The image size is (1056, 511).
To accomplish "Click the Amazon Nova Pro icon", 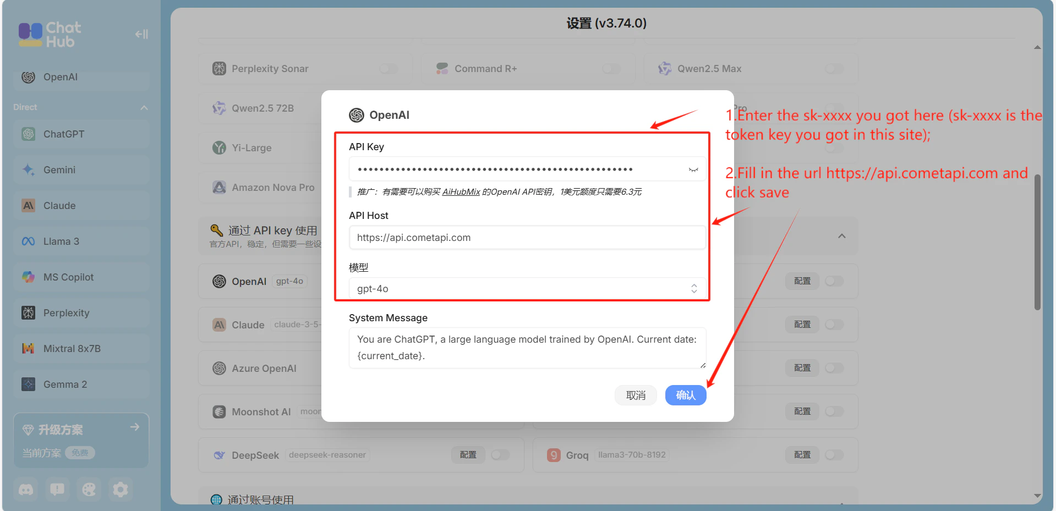I will pyautogui.click(x=219, y=188).
